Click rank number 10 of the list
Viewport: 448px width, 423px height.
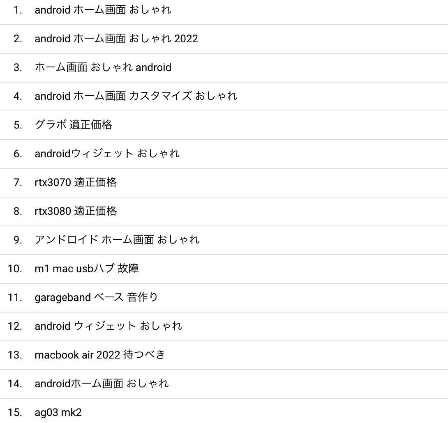(15, 269)
